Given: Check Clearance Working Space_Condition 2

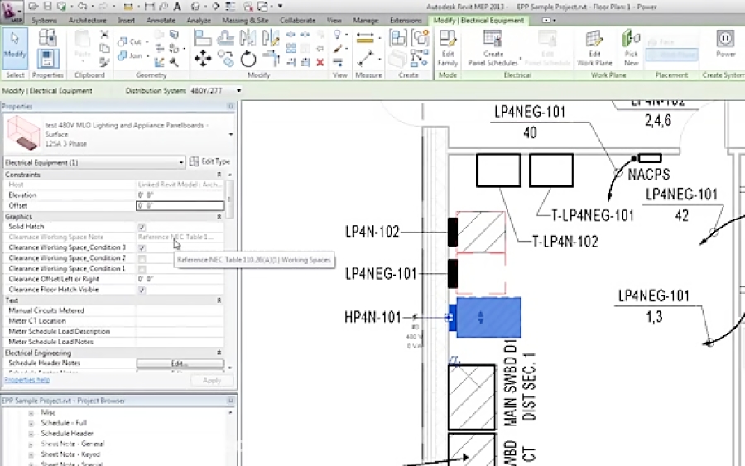Looking at the screenshot, I should [x=142, y=259].
